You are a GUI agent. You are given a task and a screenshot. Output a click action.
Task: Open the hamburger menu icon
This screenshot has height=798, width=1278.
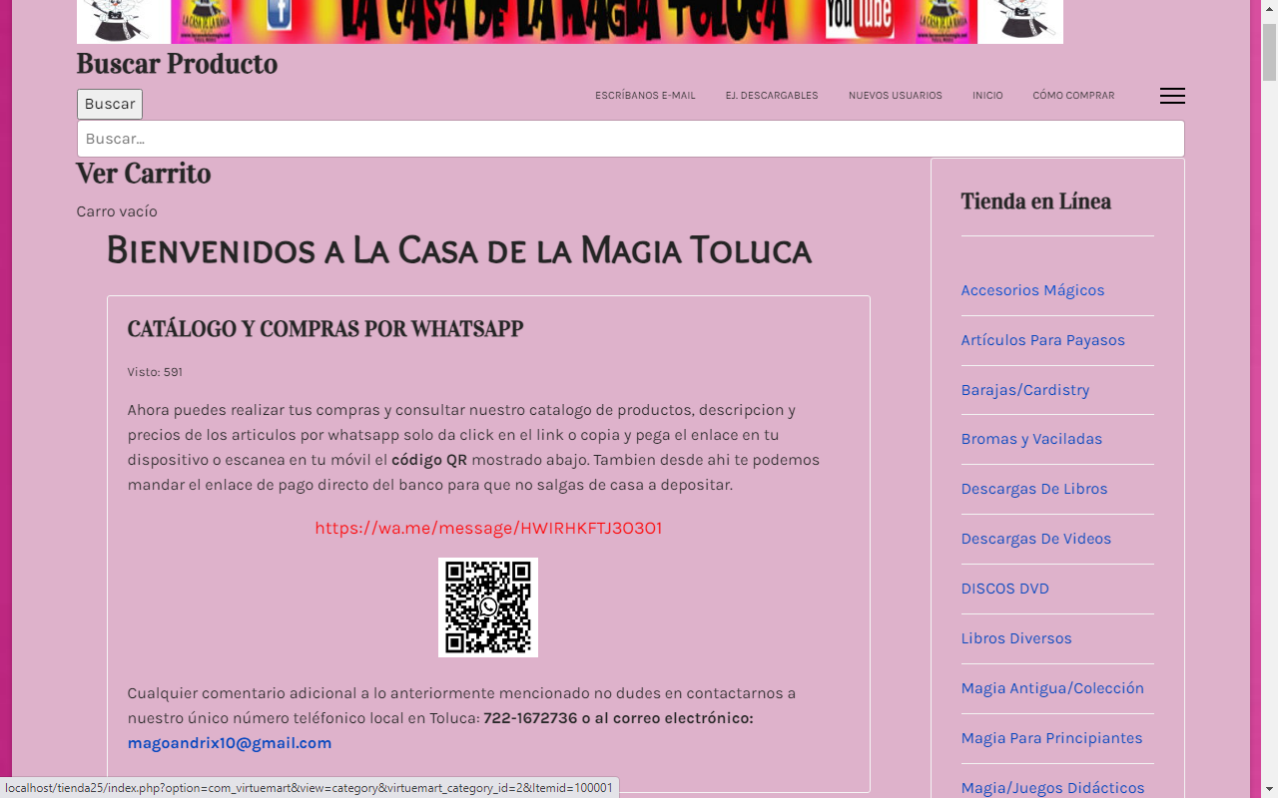tap(1172, 96)
